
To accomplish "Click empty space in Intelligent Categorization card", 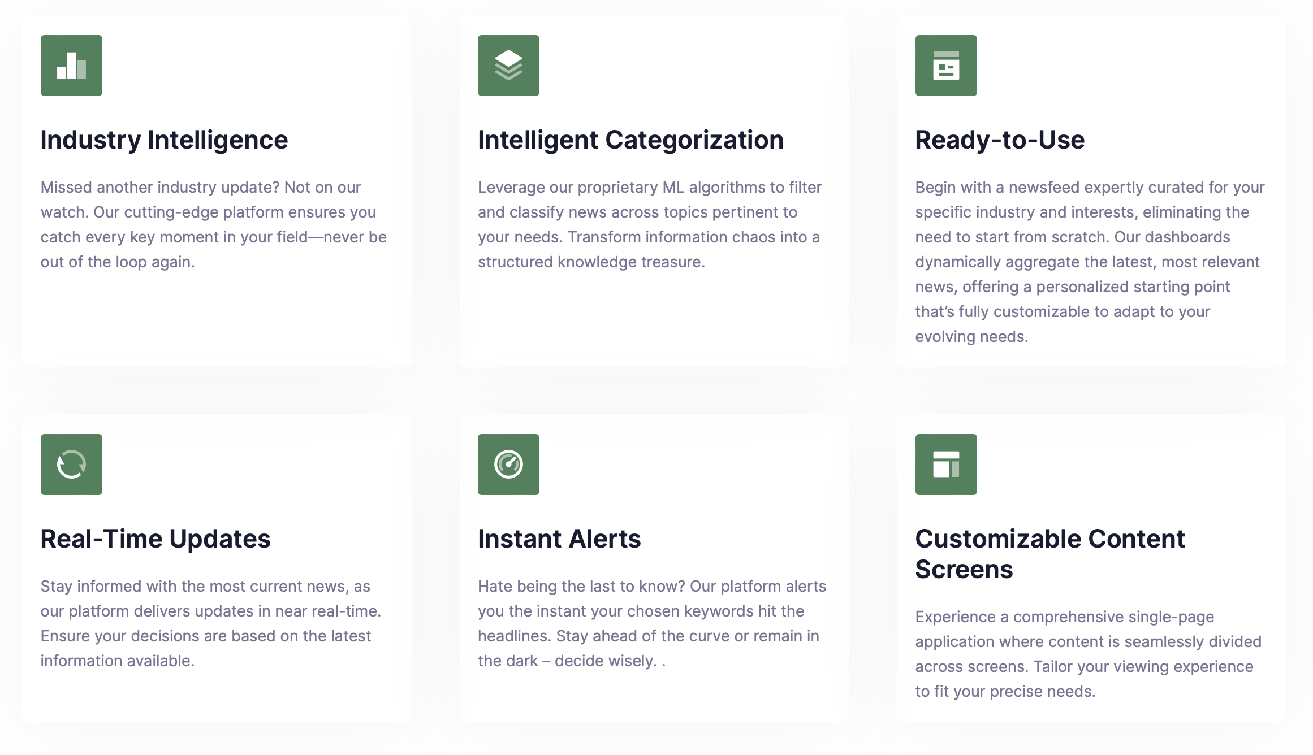I will (650, 322).
